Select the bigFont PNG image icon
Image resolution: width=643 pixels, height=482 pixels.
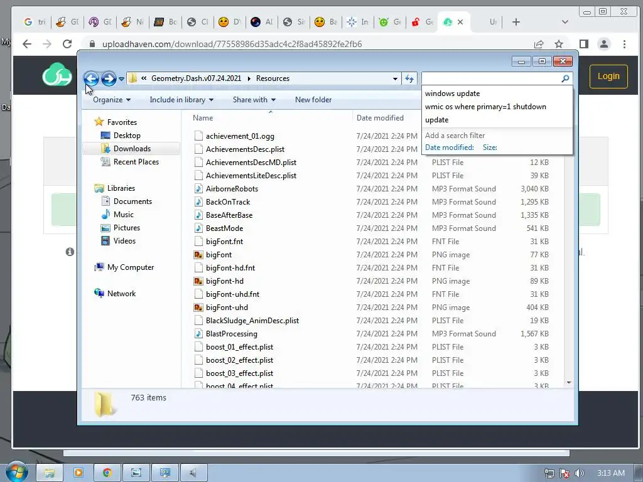click(198, 255)
